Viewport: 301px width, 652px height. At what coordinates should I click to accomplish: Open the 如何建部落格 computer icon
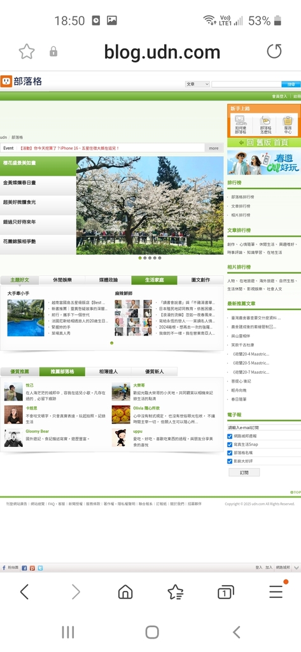click(241, 120)
